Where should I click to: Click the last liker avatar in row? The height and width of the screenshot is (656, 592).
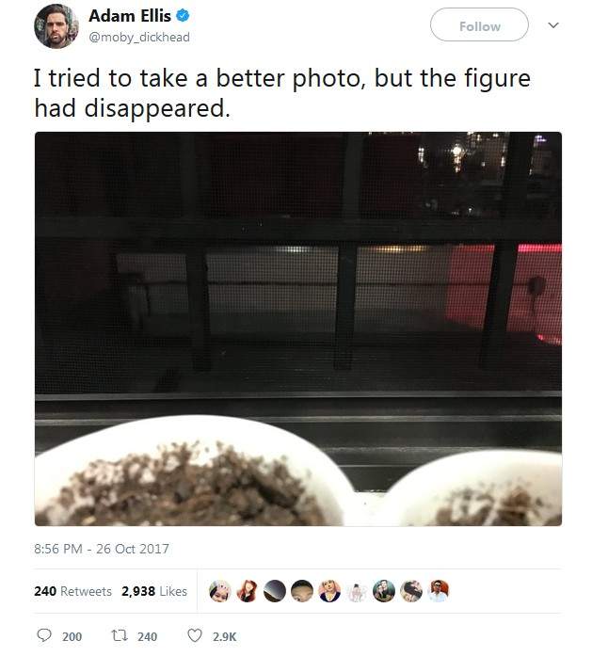[439, 591]
